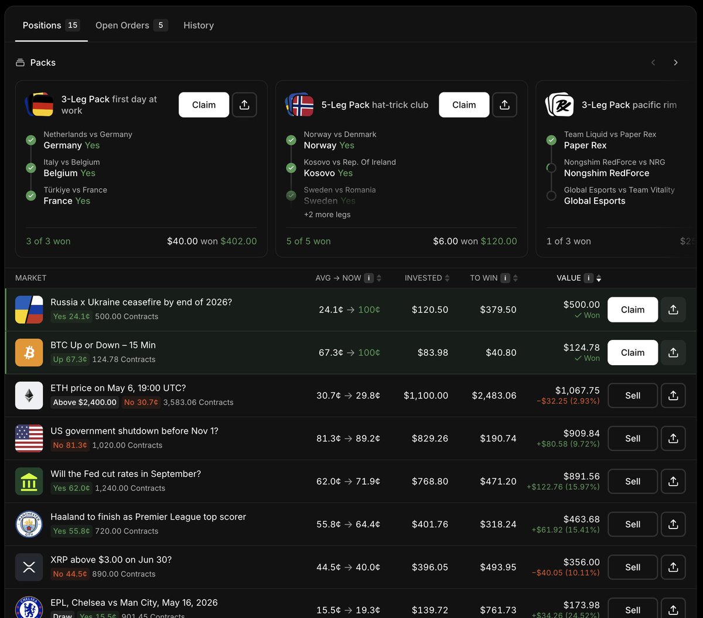Share the 5-Leg Pack hat-trick club
The height and width of the screenshot is (618, 703).
pos(504,105)
